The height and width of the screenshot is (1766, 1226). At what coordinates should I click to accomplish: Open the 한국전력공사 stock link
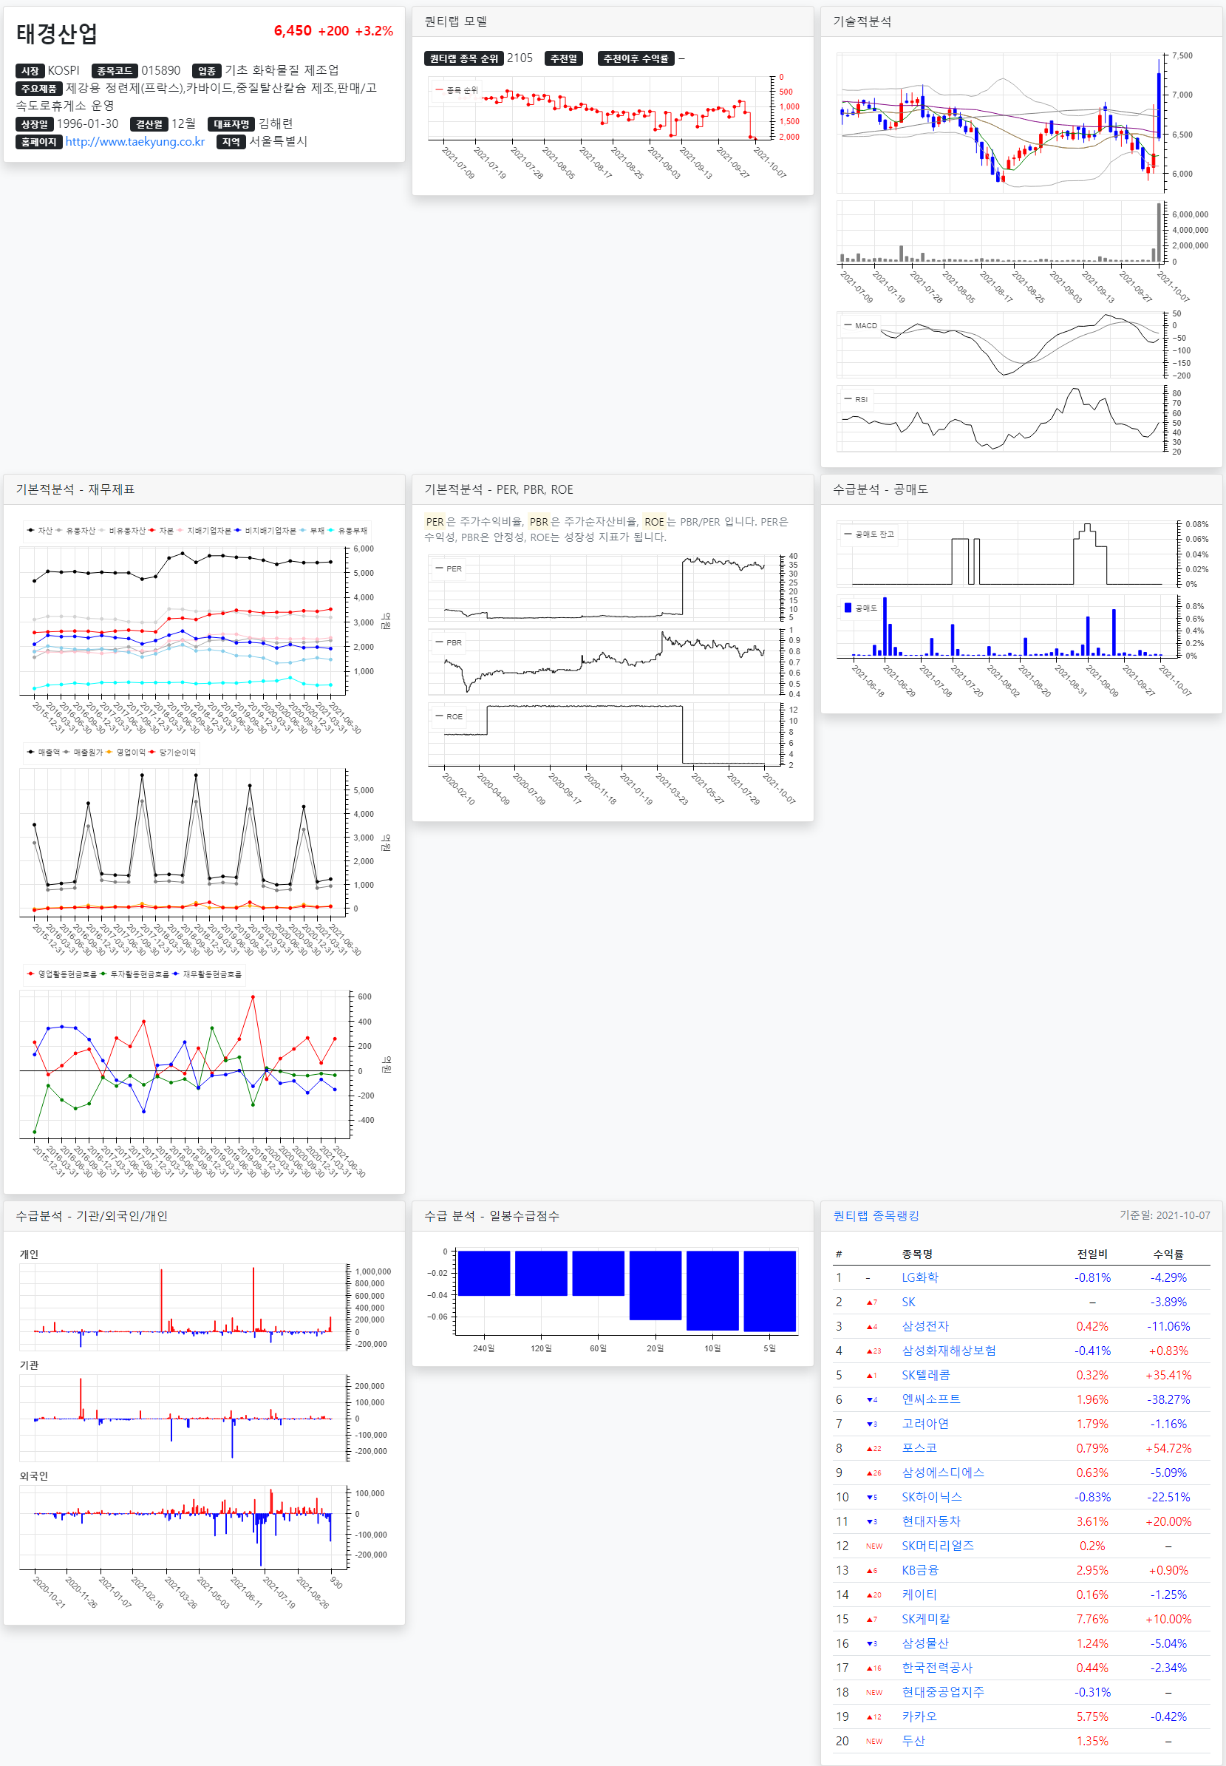click(937, 1668)
